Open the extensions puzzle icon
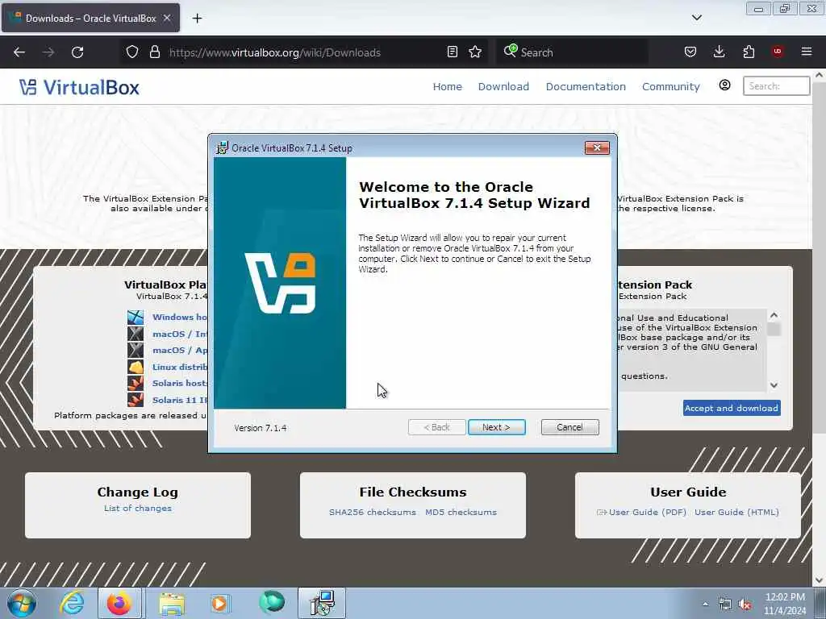Viewport: 826px width, 619px height. 749,52
